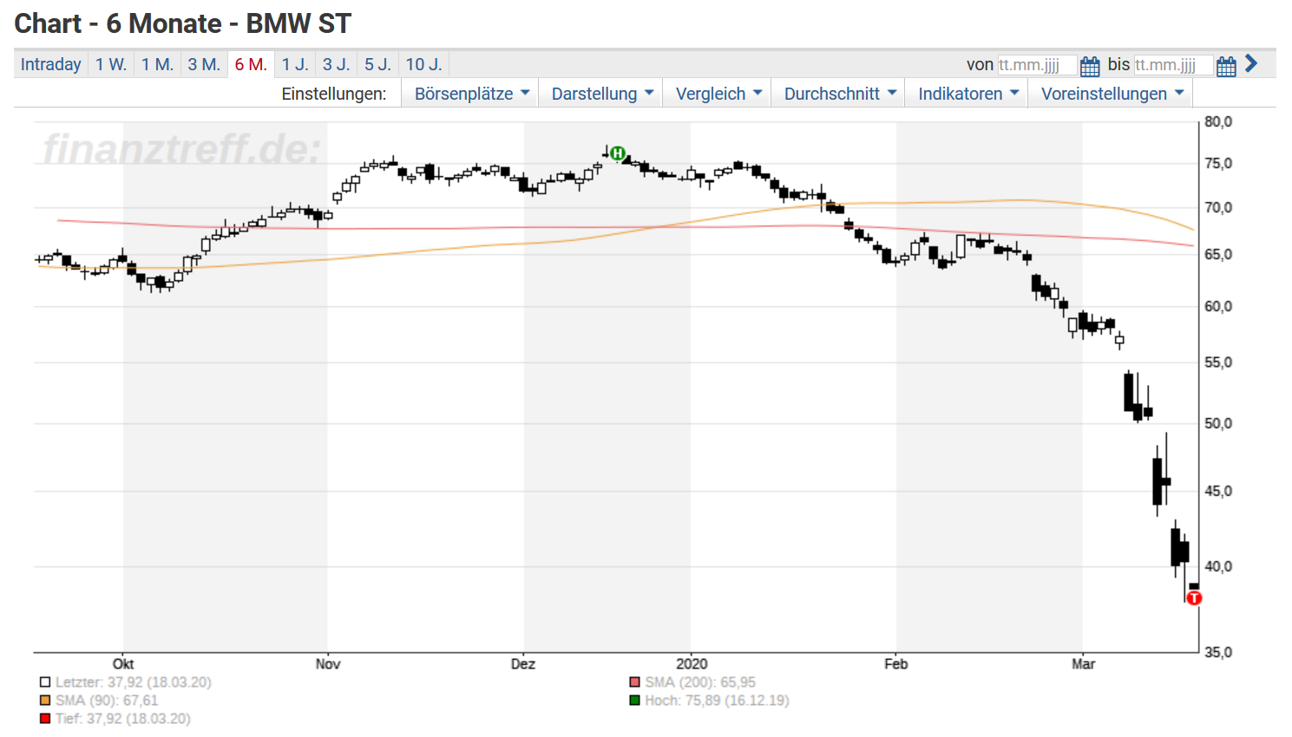Select the 6 M. timeframe tab

point(251,64)
